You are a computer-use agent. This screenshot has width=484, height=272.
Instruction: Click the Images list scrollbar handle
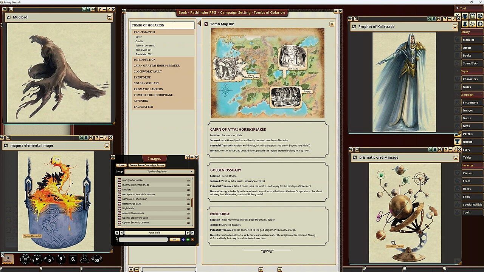click(192, 203)
